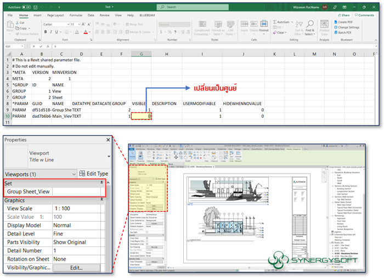Switch to the Data tab
Image resolution: width=384 pixels, height=278 pixels.
[x=91, y=15]
